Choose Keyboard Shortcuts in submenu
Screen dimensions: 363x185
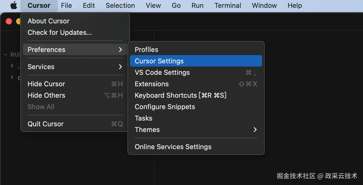(x=180, y=95)
